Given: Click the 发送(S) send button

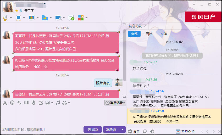Looking at the screenshot, I should tap(111, 129).
